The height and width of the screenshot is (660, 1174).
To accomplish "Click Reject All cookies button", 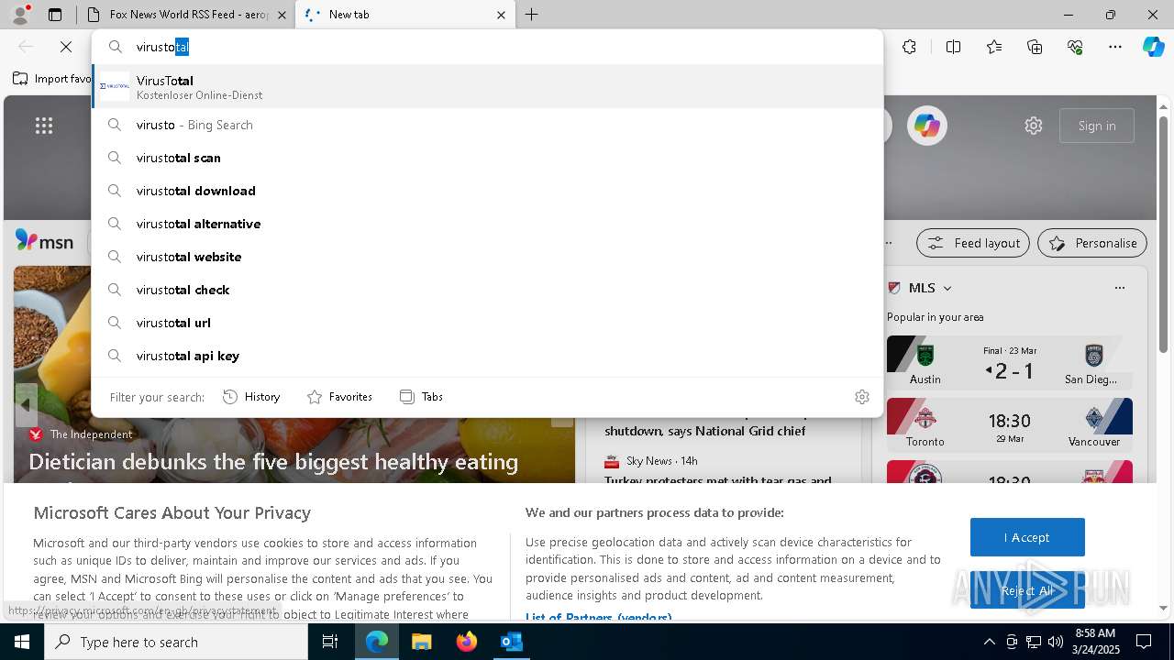I will (x=1027, y=590).
